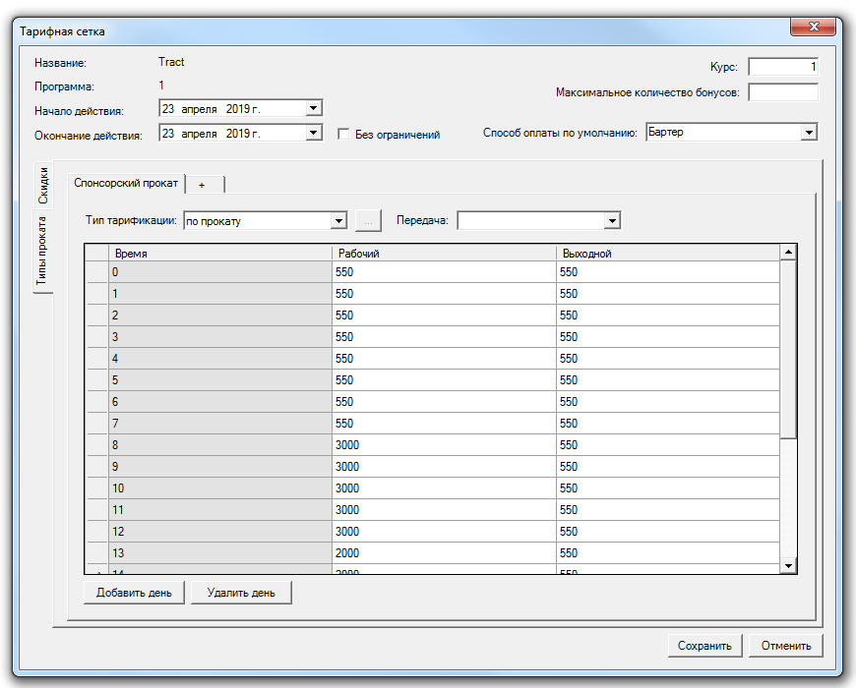Click the table scrollbar up arrow
This screenshot has width=856, height=688.
point(788,252)
